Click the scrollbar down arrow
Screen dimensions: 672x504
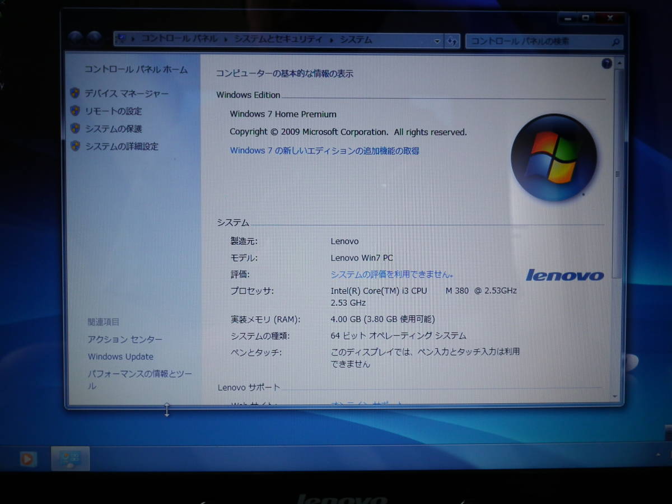click(x=615, y=396)
